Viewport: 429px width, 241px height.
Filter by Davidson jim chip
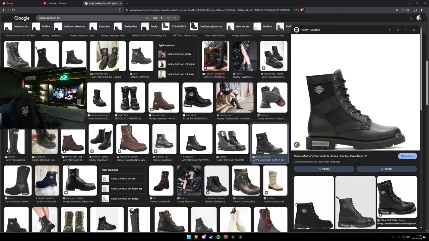(x=17, y=26)
